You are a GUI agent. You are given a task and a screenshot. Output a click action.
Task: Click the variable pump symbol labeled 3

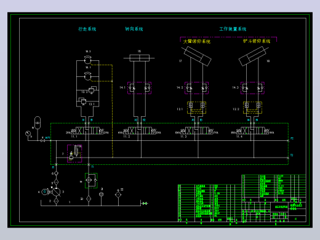pyautogui.click(x=56, y=192)
